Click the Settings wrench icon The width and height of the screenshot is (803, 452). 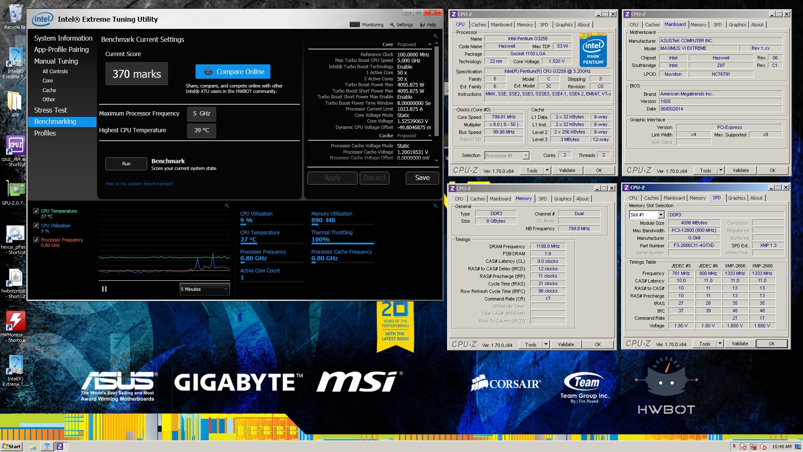point(392,25)
